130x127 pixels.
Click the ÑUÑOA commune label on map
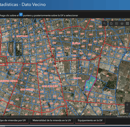point(76,43)
